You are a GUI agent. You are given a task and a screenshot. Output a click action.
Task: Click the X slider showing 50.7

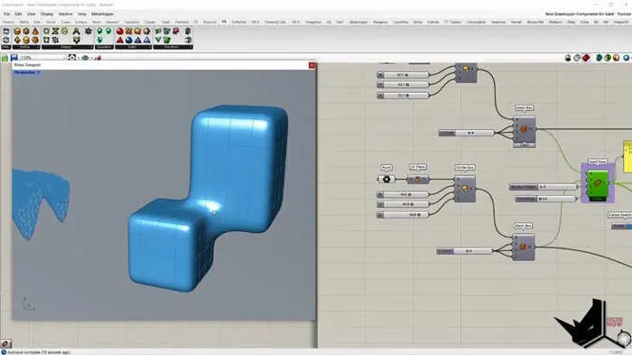point(403,75)
